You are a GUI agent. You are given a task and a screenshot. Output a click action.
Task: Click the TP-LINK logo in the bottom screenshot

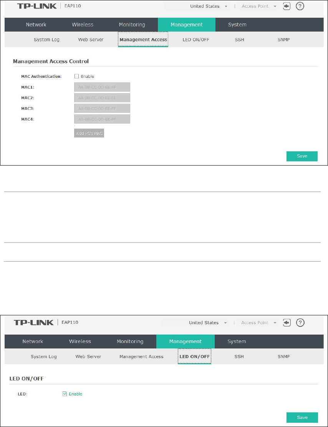(34, 322)
